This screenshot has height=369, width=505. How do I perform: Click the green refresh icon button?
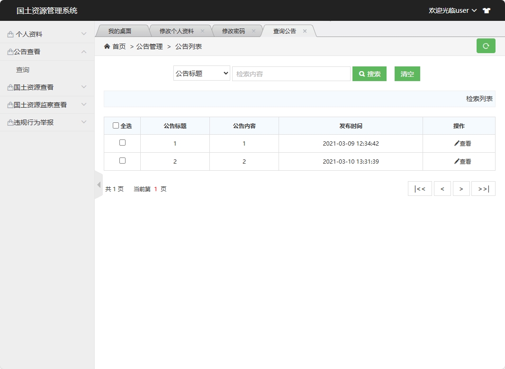coord(486,46)
